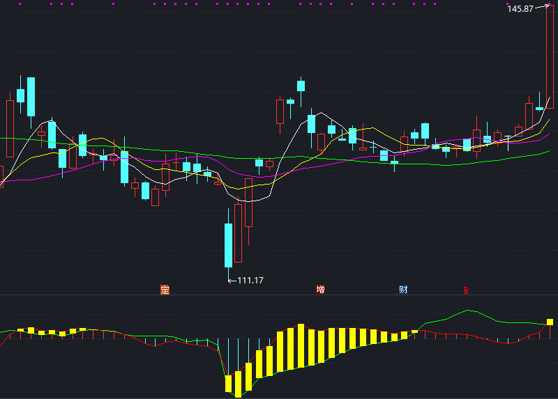
Task: Click the blue 财 financial report marker
Action: point(403,290)
